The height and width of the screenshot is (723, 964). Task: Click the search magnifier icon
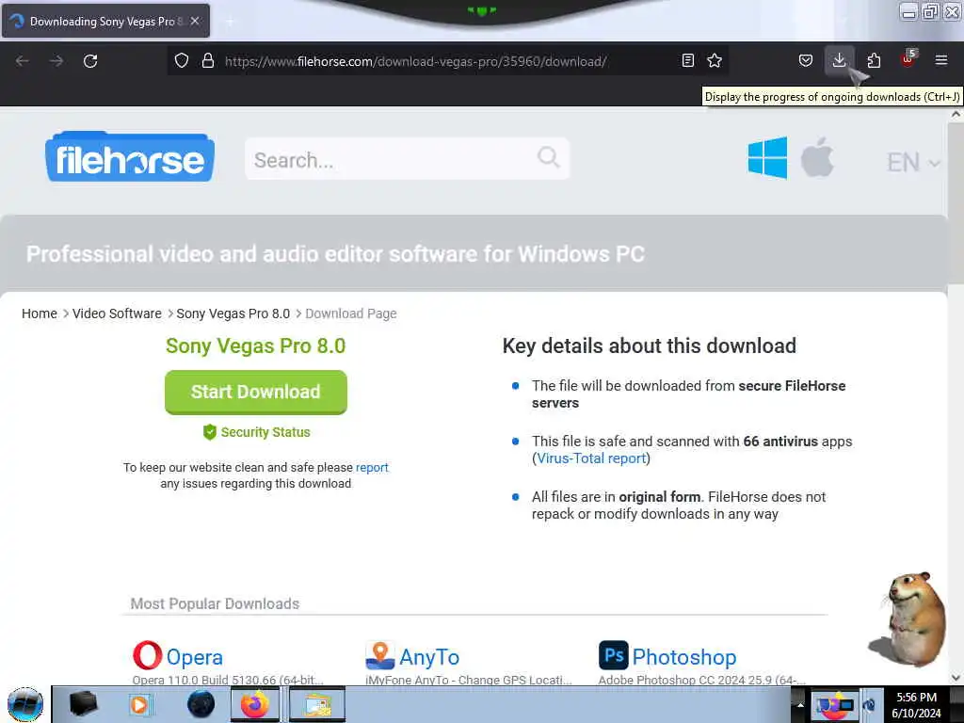click(x=549, y=157)
